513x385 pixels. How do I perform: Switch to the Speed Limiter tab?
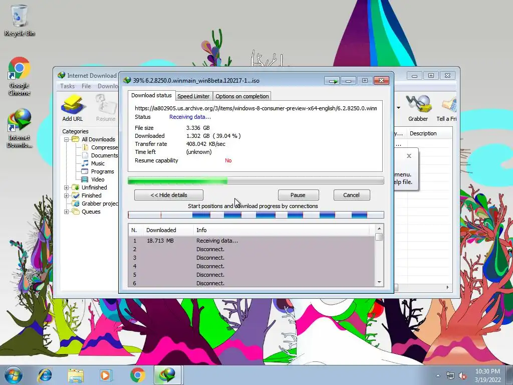pos(193,96)
